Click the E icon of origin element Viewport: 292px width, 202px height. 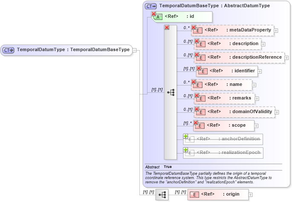(x=194, y=195)
